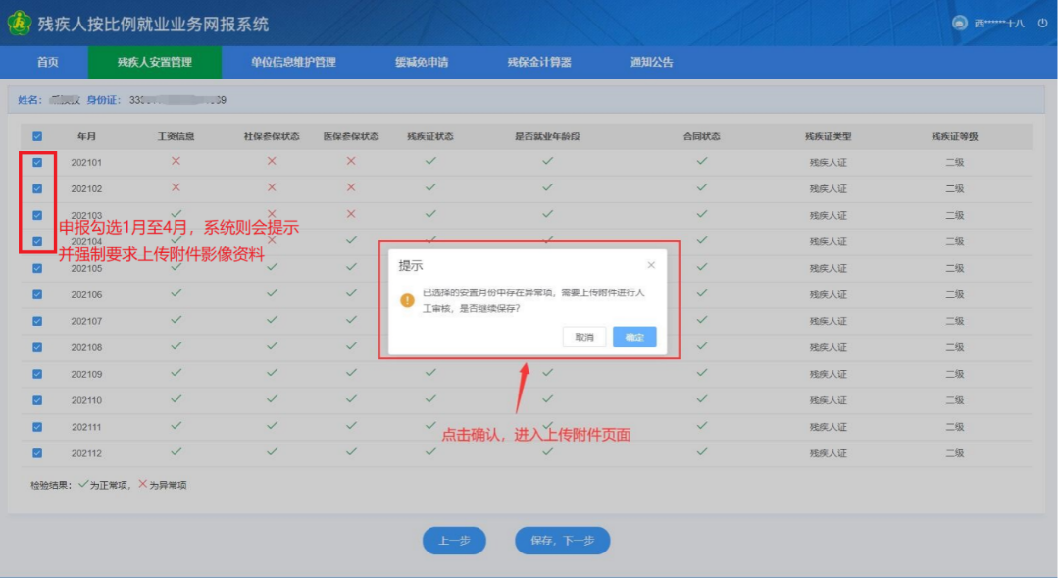Image resolution: width=1059 pixels, height=578 pixels.
Task: Click green check in 202112 合同状态 cell
Action: [x=701, y=452]
